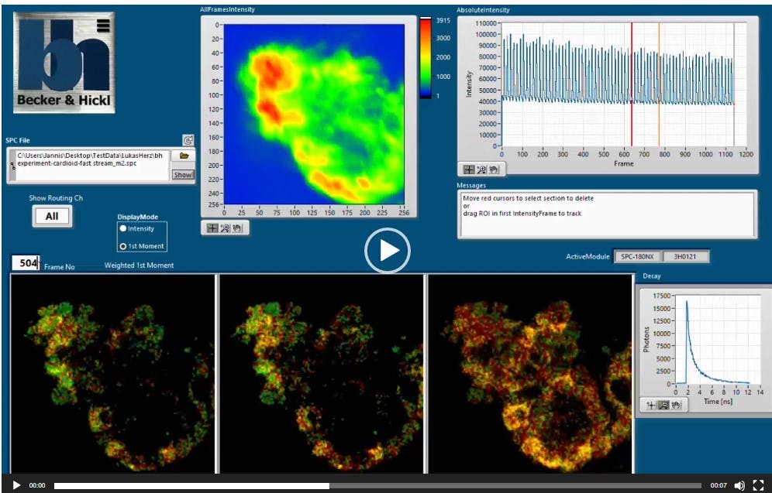This screenshot has width=772, height=493.
Task: Click the SPC-180NX ActiveModule field
Action: [x=637, y=256]
